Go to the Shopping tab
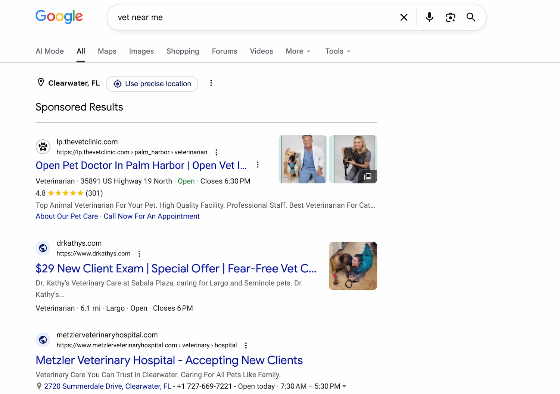This screenshot has width=560, height=394. point(183,51)
